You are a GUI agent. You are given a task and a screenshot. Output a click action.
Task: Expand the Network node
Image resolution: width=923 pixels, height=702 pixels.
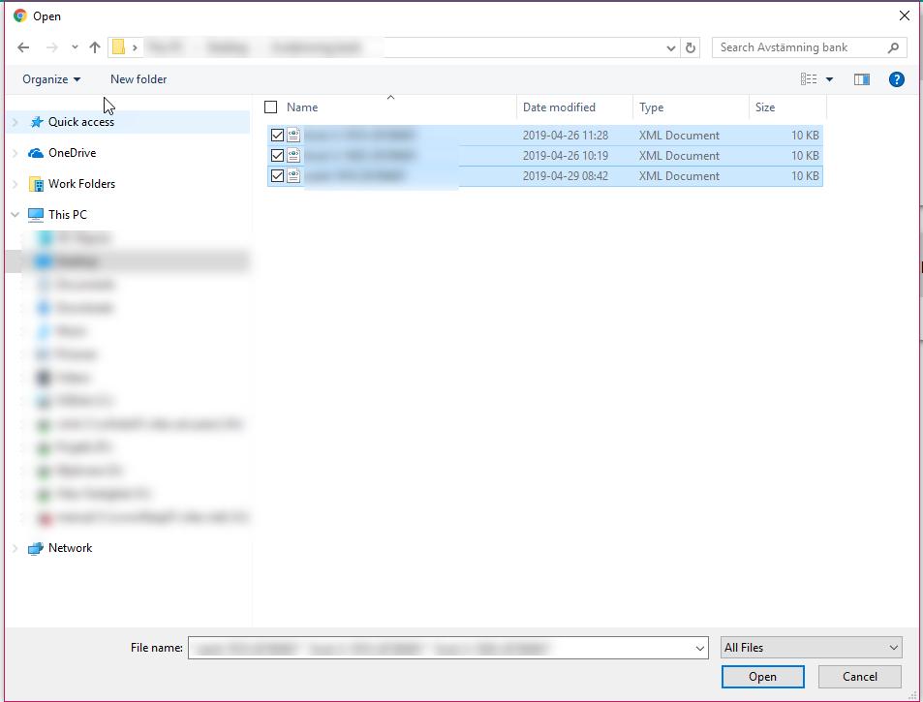point(15,548)
